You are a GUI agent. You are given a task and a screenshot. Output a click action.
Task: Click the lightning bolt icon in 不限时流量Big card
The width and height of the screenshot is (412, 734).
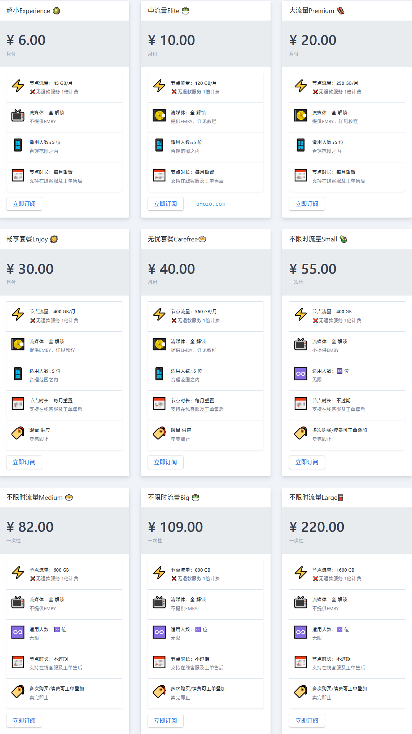tap(159, 572)
